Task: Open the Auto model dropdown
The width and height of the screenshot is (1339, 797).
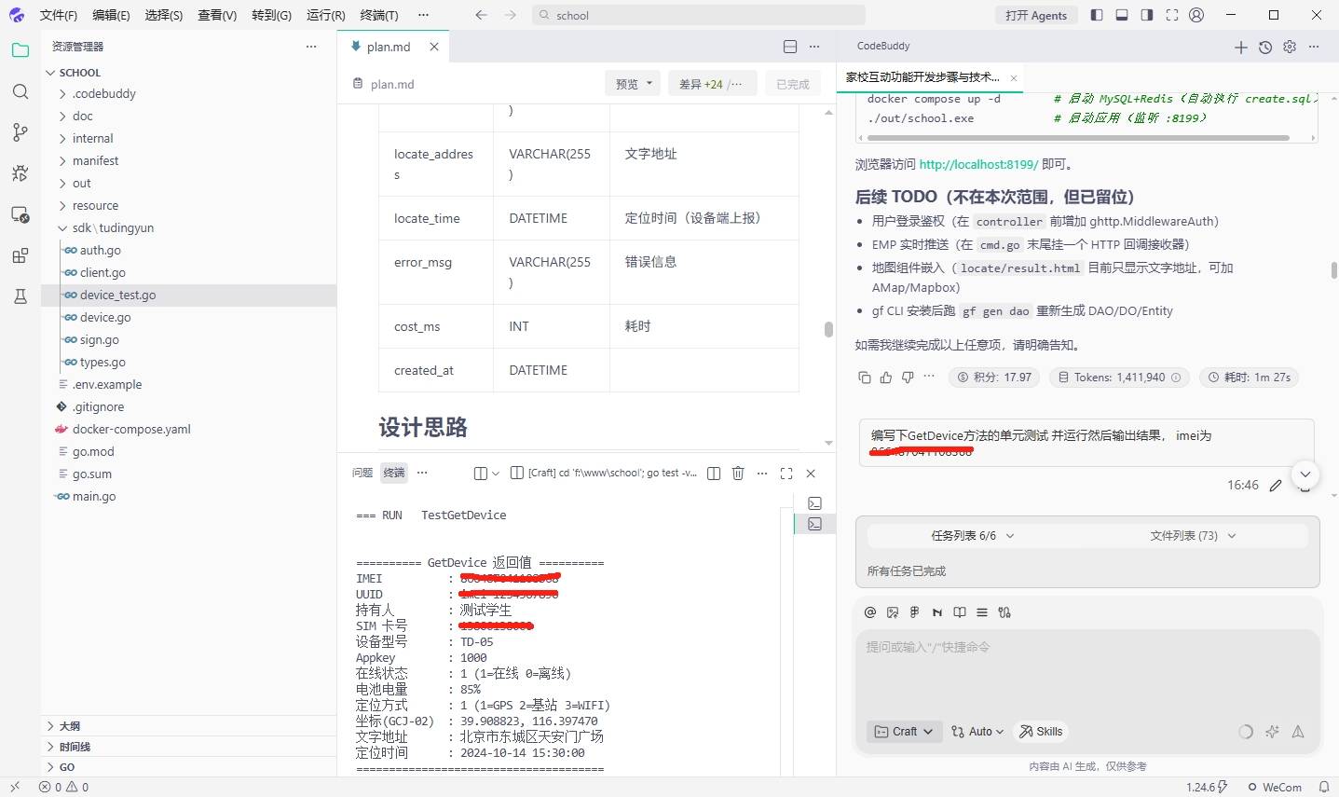Action: pos(977,732)
